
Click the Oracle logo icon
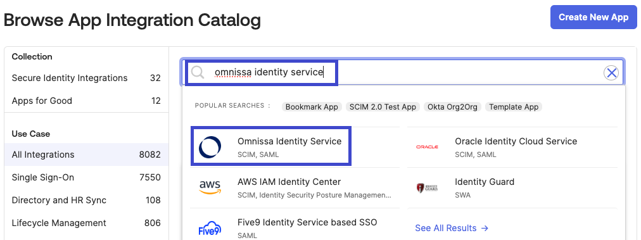point(427,147)
